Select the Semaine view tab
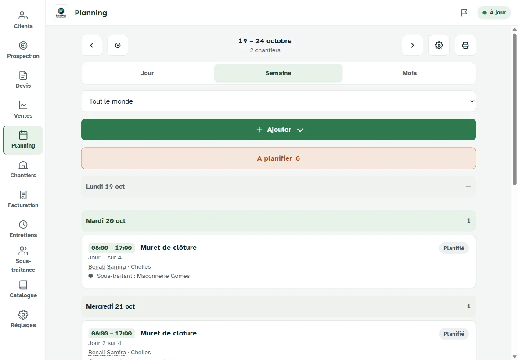The height and width of the screenshot is (360, 518). click(x=278, y=73)
